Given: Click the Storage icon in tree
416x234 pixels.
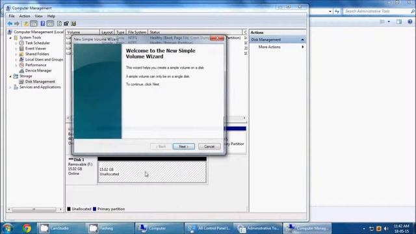Looking at the screenshot, I should (16, 76).
